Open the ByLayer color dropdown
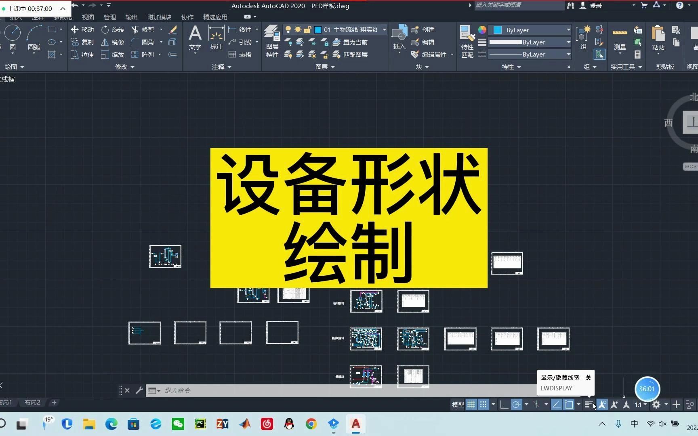The width and height of the screenshot is (698, 436). coord(568,30)
